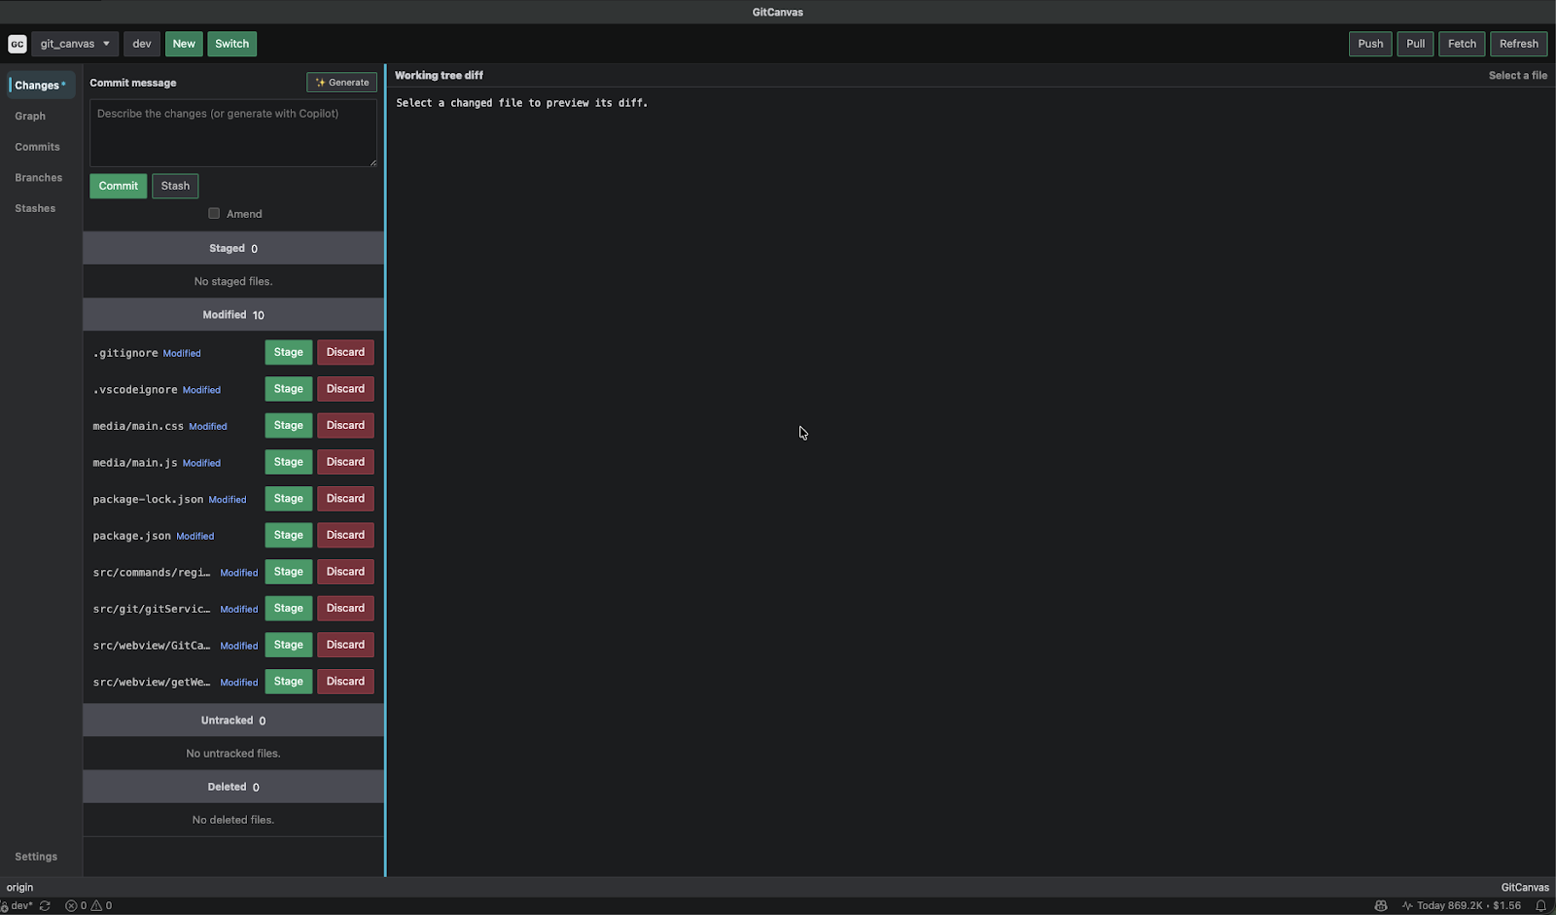Open the Stashes tab
Image resolution: width=1556 pixels, height=915 pixels.
coord(35,208)
